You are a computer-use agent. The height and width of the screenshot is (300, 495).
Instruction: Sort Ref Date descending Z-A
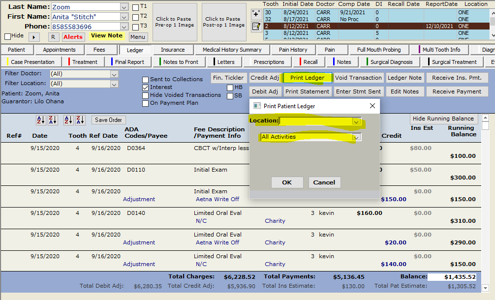pos(80,120)
